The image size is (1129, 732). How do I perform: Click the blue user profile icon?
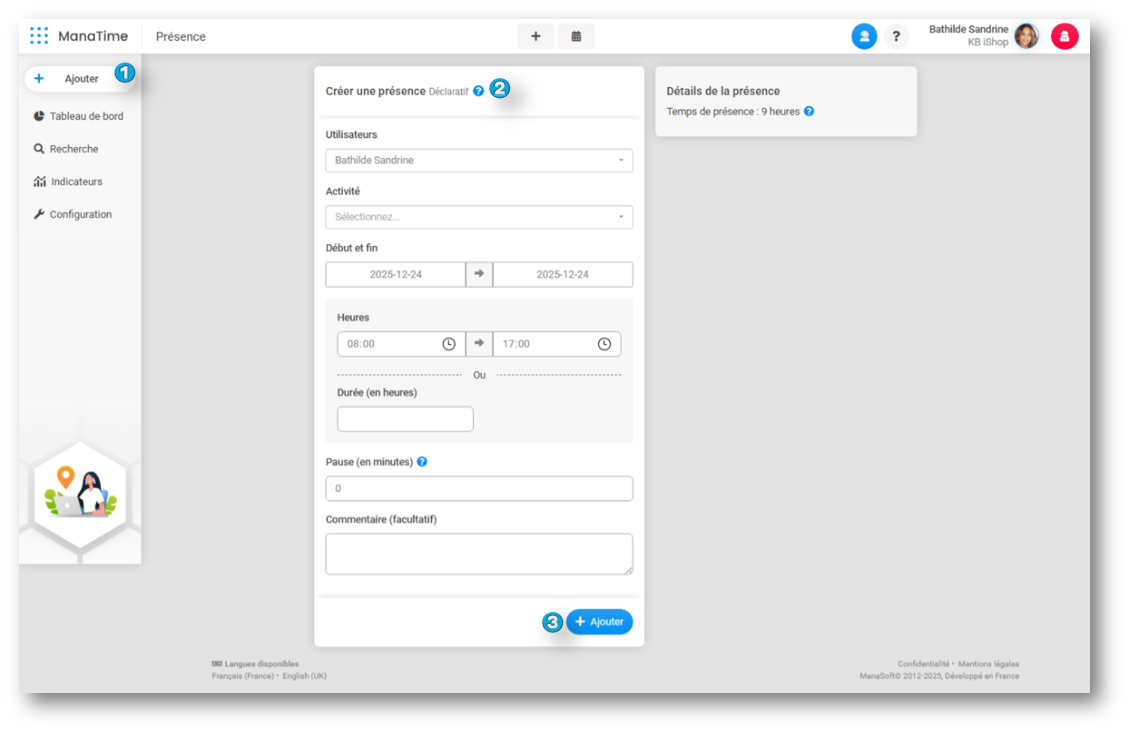pyautogui.click(x=864, y=37)
